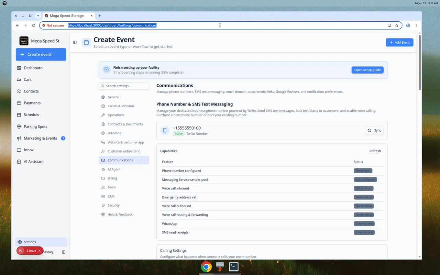Click the envelope icon for Communications
Viewport: 440px width, 275px height.
pyautogui.click(x=103, y=160)
